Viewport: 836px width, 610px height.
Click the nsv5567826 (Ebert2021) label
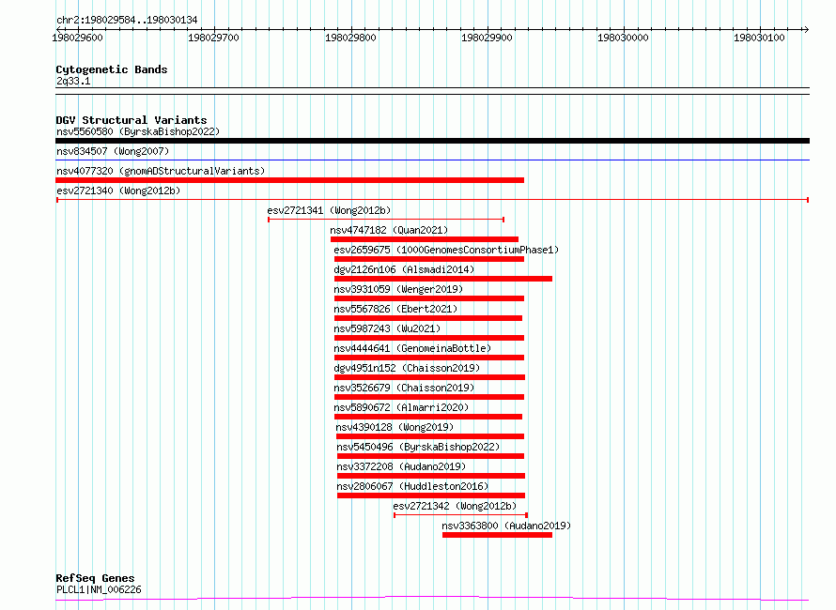click(395, 309)
